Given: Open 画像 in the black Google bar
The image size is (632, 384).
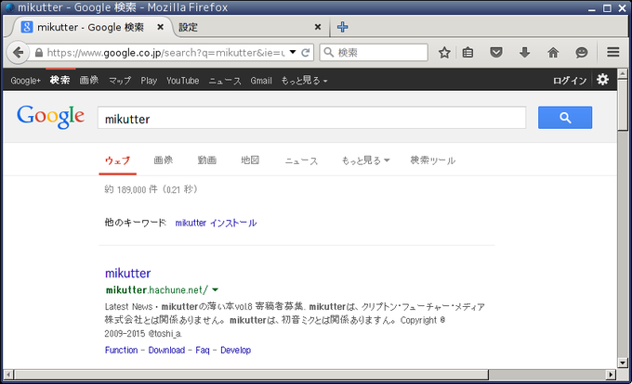Looking at the screenshot, I should coord(89,80).
